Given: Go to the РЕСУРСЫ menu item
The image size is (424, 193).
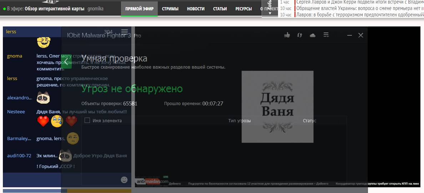Looking at the screenshot, I should (243, 9).
